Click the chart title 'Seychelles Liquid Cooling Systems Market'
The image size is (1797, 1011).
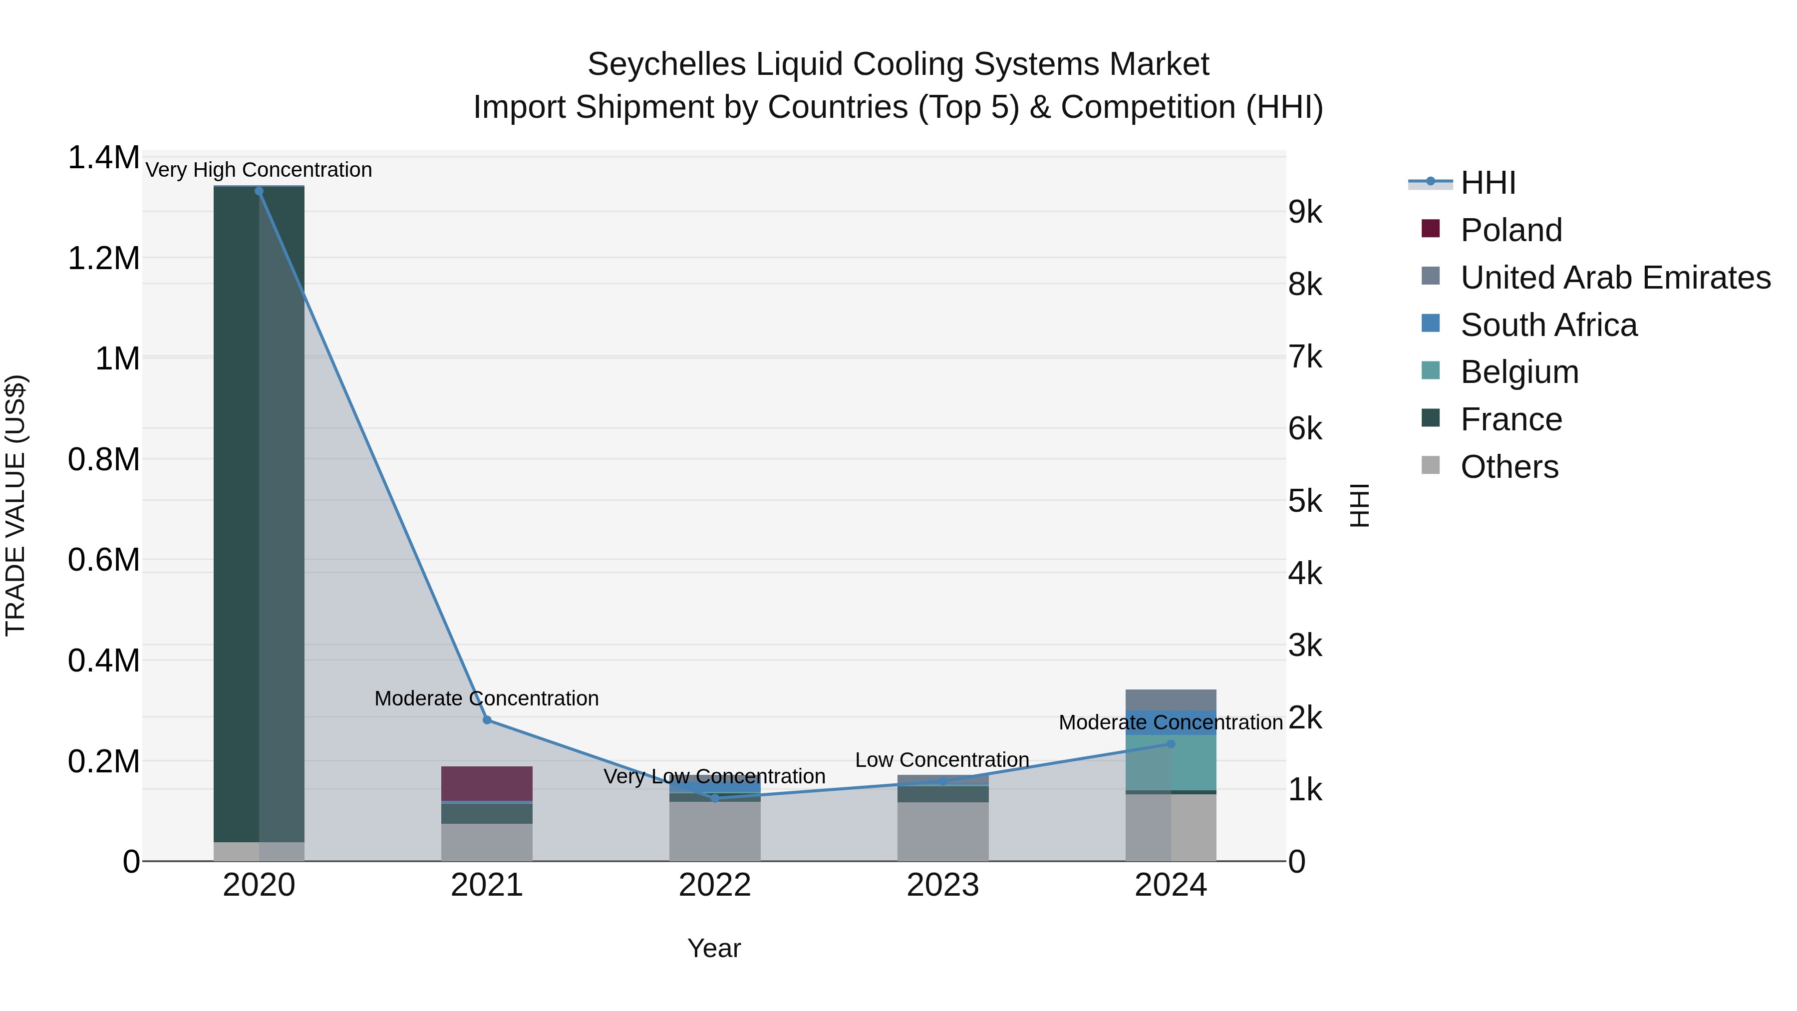coord(898,64)
